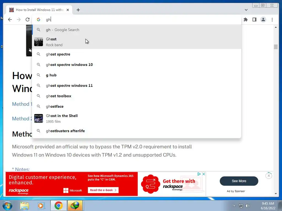Open the profile avatar icon
Screen dimensions: 282x211
[x=263, y=20]
